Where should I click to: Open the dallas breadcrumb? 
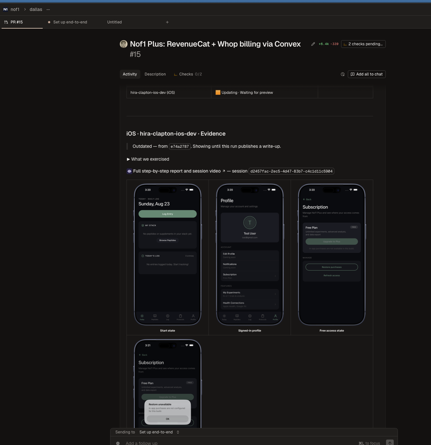coord(36,10)
